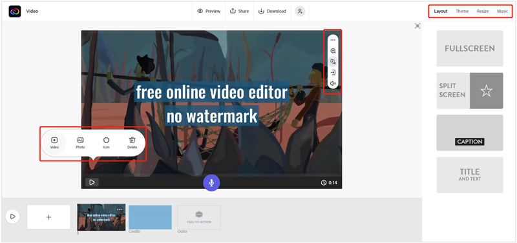Open the Music tab
The image size is (517, 243).
pyautogui.click(x=503, y=11)
